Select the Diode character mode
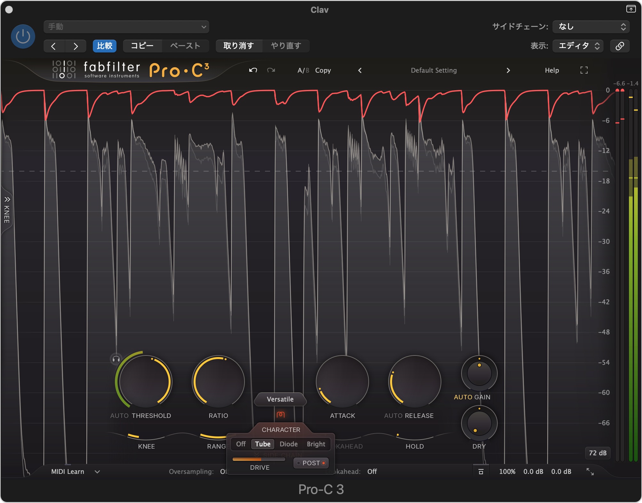The image size is (642, 503). (x=288, y=444)
